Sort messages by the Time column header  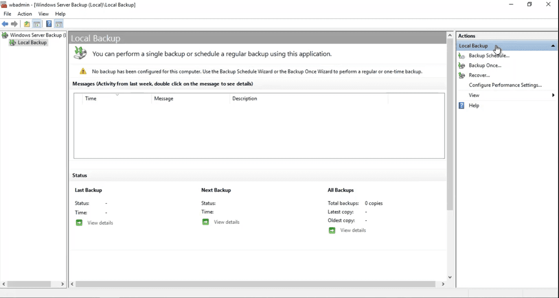[x=91, y=99]
